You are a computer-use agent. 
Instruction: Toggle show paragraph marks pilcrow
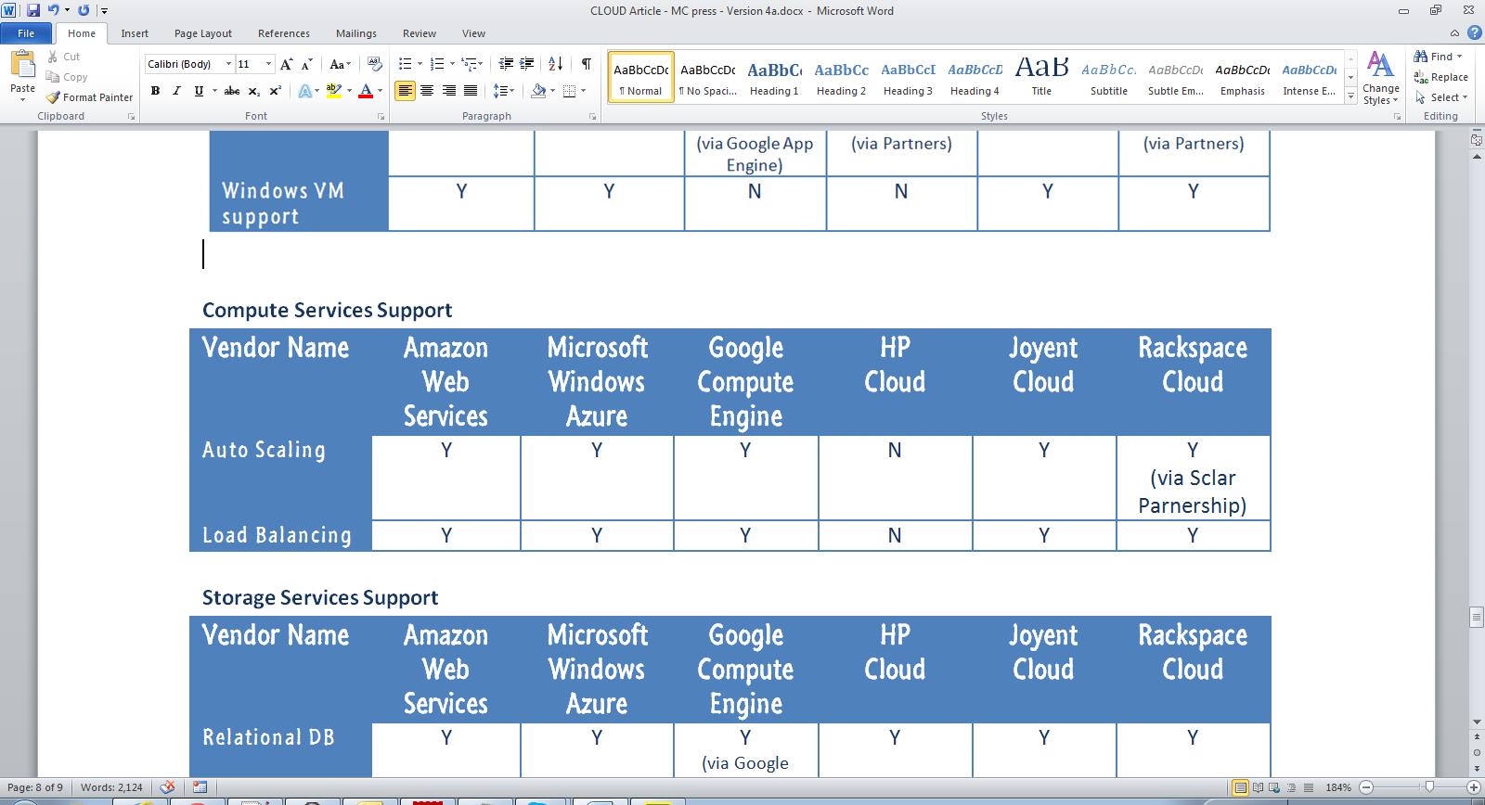[587, 64]
